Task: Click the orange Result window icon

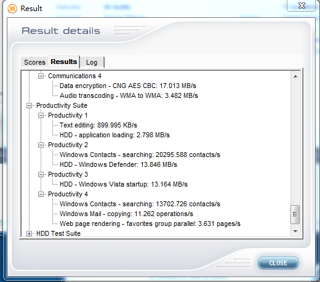Action: pos(12,9)
